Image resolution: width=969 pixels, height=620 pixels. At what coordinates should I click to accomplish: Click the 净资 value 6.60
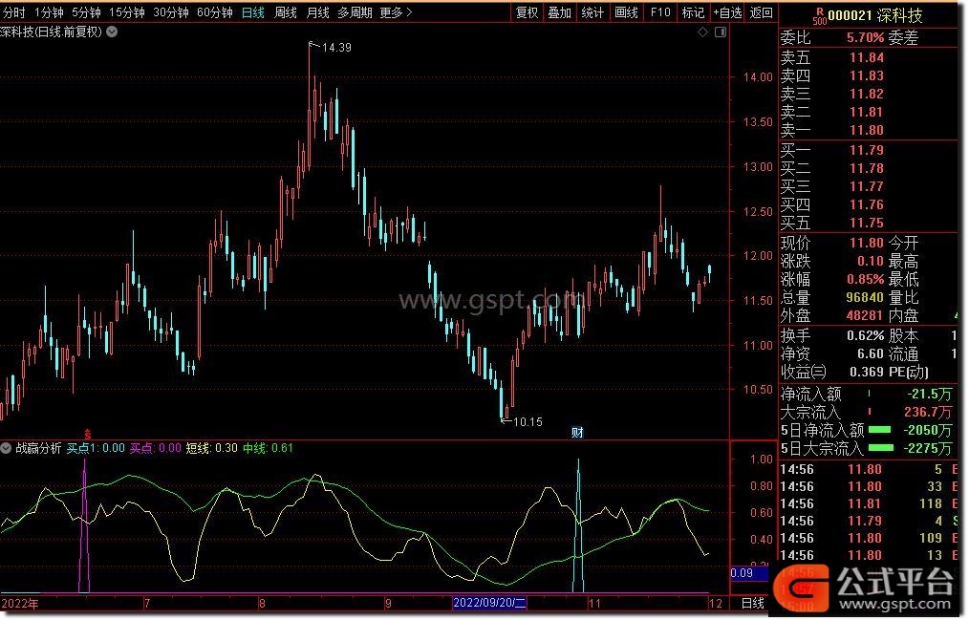point(871,353)
